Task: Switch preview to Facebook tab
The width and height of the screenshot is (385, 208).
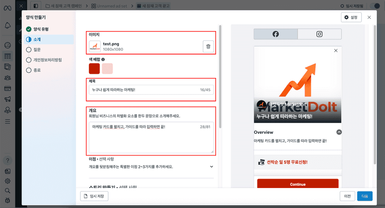Action: point(276,34)
